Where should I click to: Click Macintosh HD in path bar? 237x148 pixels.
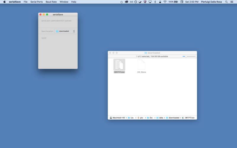point(117,118)
